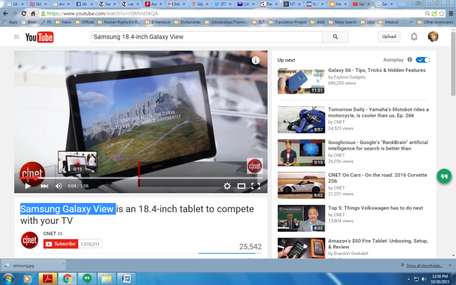
Task: Go to the YouTube home logo
Action: (39, 37)
